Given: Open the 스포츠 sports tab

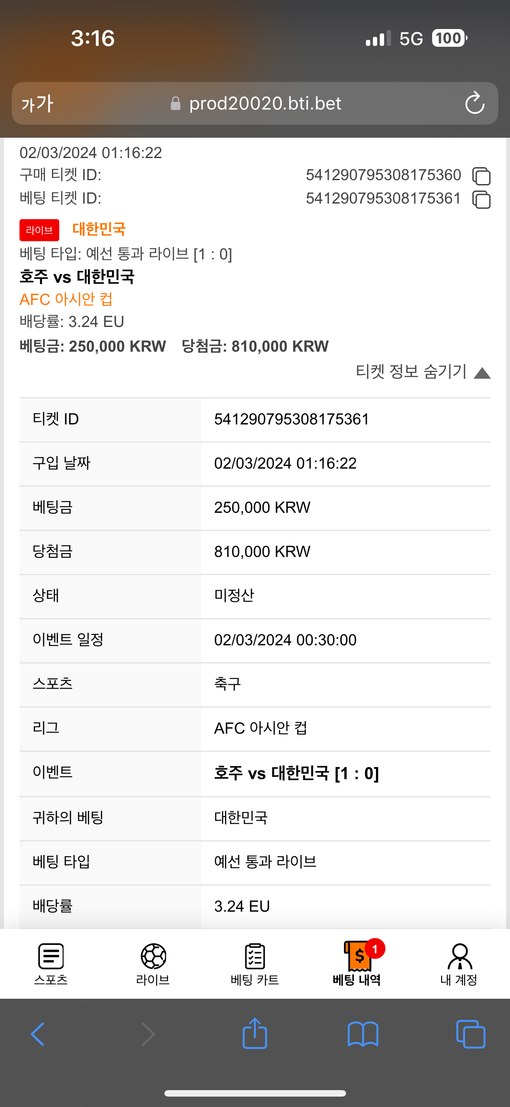Looking at the screenshot, I should point(51,964).
